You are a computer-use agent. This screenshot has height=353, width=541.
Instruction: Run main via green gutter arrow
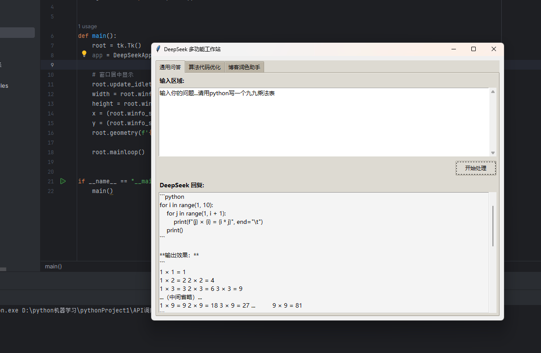coord(63,181)
